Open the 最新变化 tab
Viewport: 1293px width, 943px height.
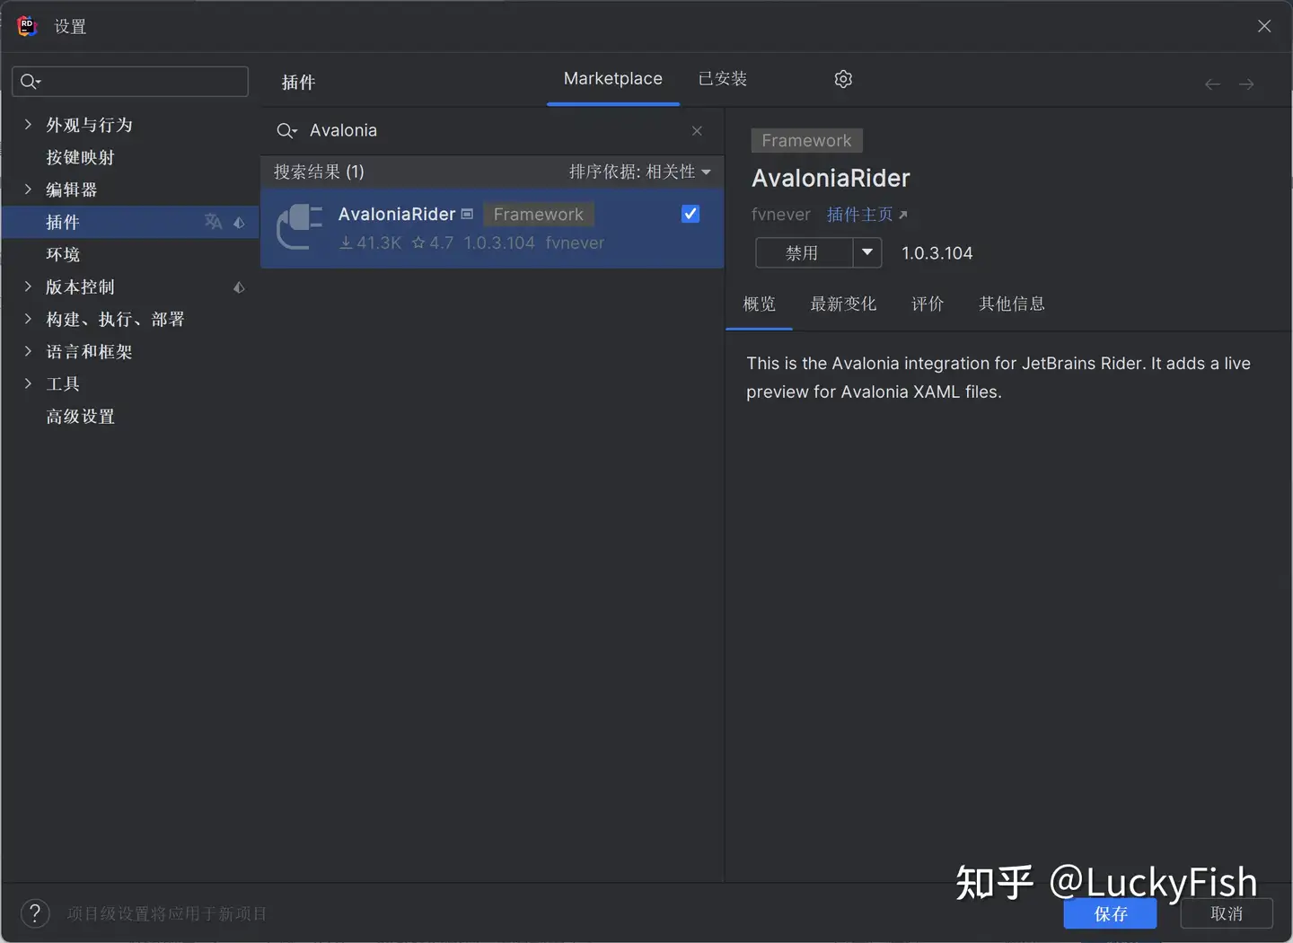843,304
